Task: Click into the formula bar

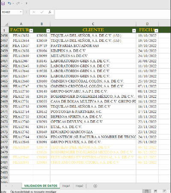Action: 112,14
